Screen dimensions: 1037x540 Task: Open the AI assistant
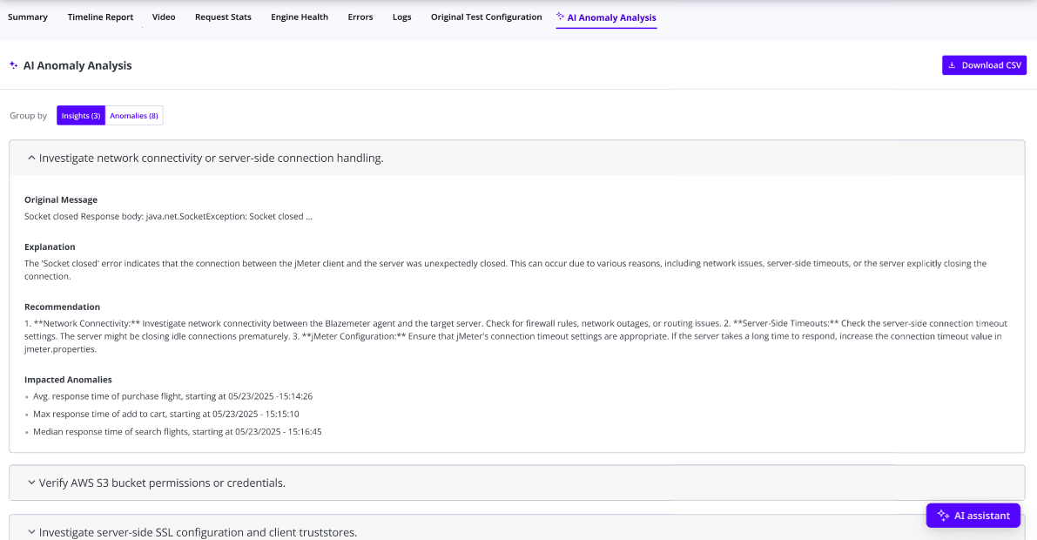973,516
